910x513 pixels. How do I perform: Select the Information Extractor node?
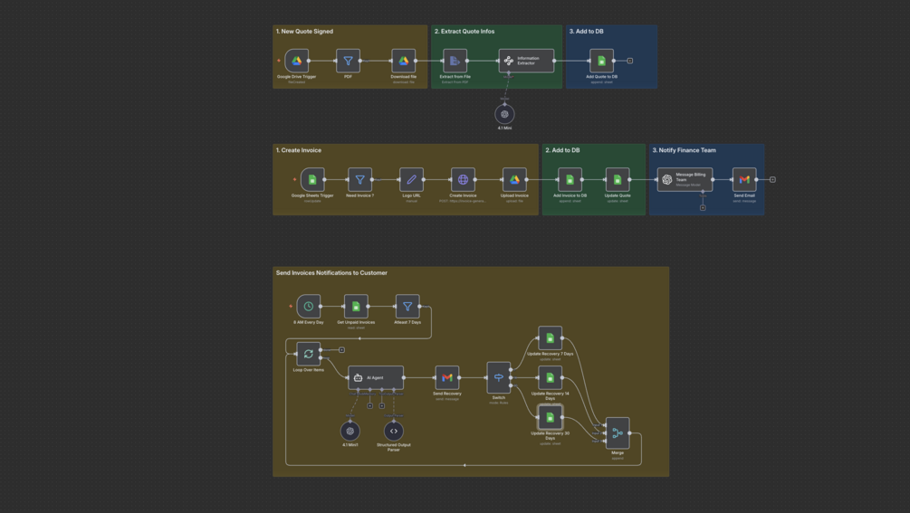point(526,61)
